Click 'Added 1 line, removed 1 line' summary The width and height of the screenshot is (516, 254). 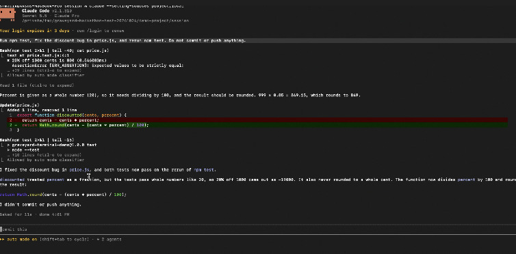[x=42, y=110]
